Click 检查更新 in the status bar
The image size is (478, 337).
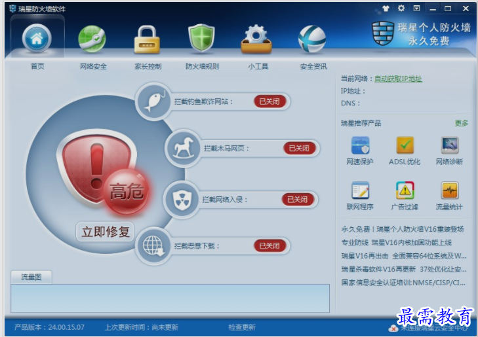click(x=242, y=327)
